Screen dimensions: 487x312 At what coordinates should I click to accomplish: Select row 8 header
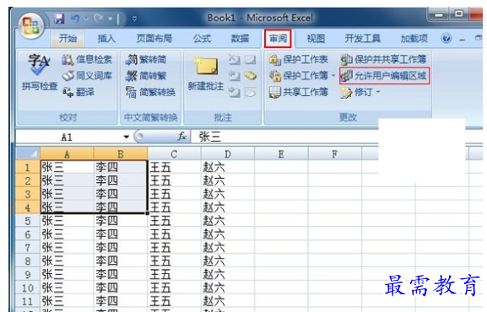28,261
